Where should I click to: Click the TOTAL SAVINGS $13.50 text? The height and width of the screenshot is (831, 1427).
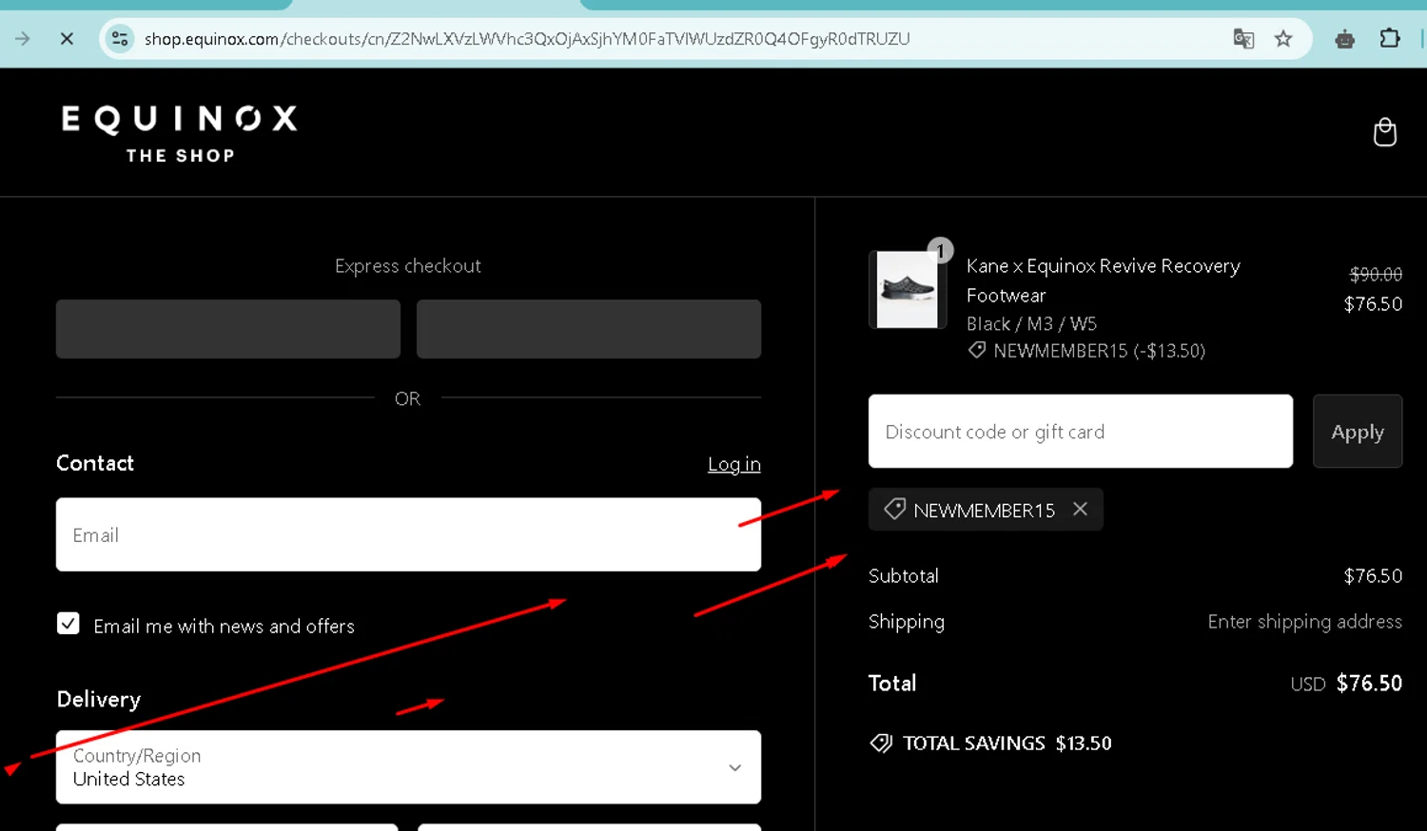pyautogui.click(x=1007, y=744)
